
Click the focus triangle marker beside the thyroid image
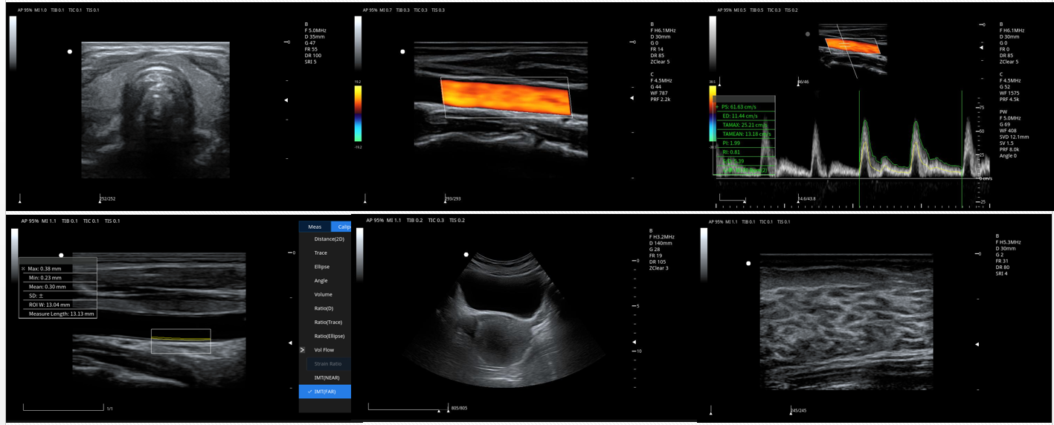pyautogui.click(x=286, y=100)
